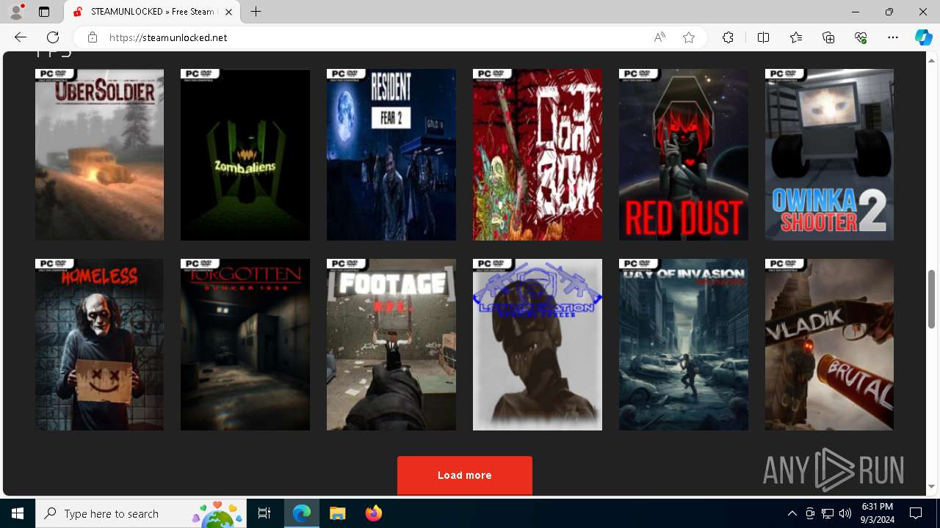940x528 pixels.
Task: Click the scrollbar down arrow
Action: point(932,487)
